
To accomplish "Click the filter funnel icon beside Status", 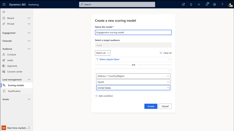I will 97,59.
